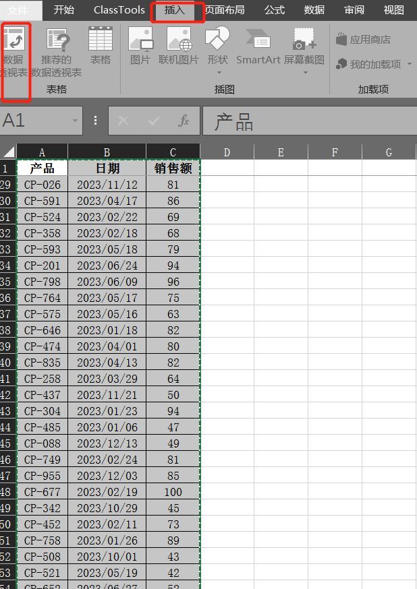Select row header 1

[8, 168]
